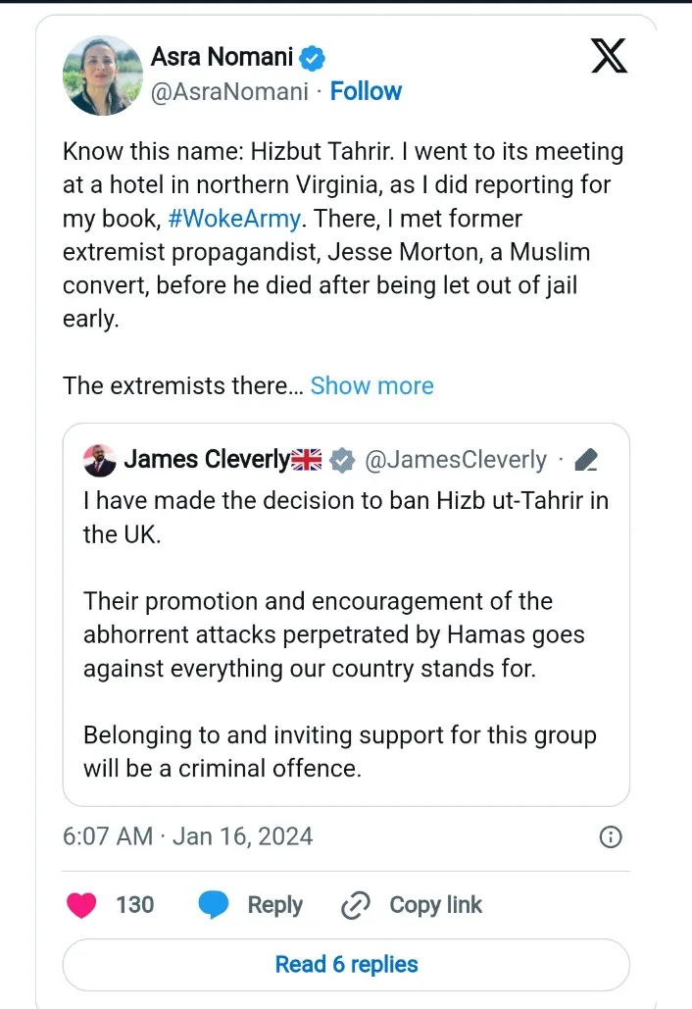The width and height of the screenshot is (692, 1009).
Task: Click the chain link icon
Action: point(354,906)
